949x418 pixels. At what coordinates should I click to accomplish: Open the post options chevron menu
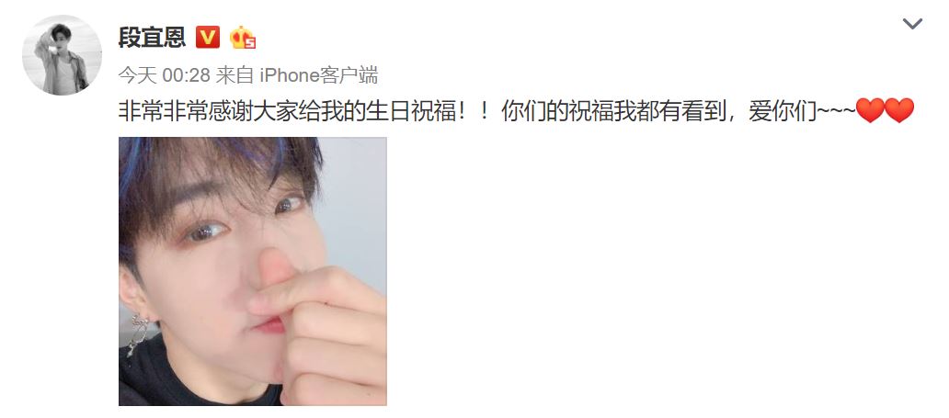point(912,24)
